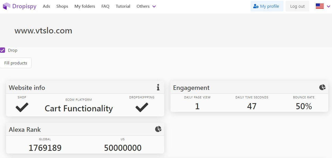Uncheck the Drop checkbox
This screenshot has height=158, width=332.
(x=3, y=50)
